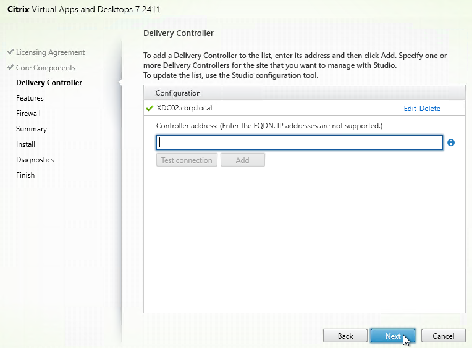The height and width of the screenshot is (348, 472).
Task: Open the Summary step in sidebar
Action: 32,129
